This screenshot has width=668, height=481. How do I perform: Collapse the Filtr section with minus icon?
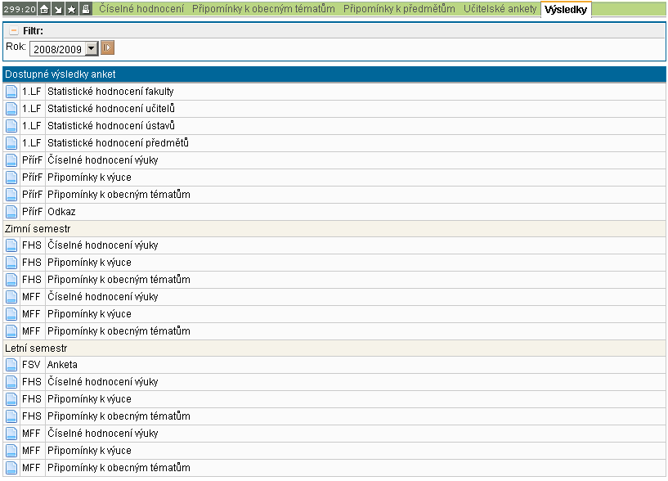click(13, 30)
